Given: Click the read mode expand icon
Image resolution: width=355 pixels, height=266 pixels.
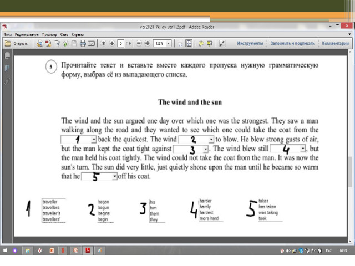Looking at the screenshot, I should (222, 43).
